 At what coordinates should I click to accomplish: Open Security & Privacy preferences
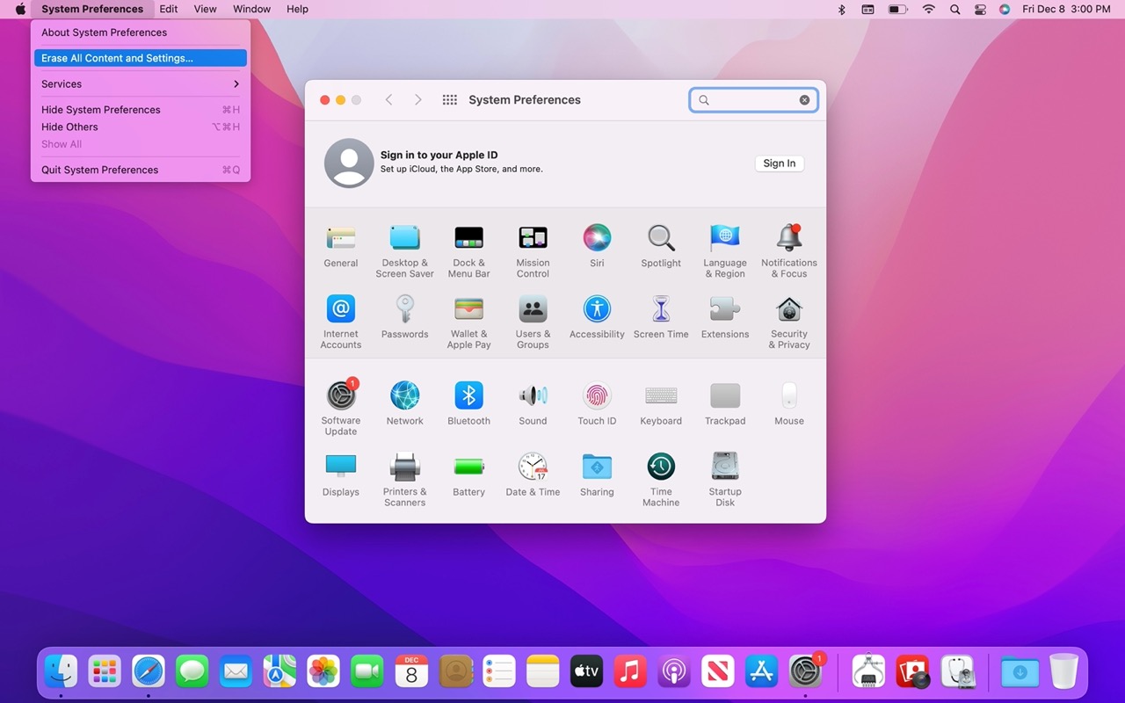pos(789,322)
